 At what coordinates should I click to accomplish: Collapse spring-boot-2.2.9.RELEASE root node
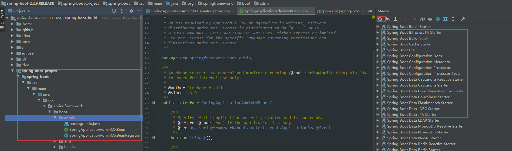7,18
